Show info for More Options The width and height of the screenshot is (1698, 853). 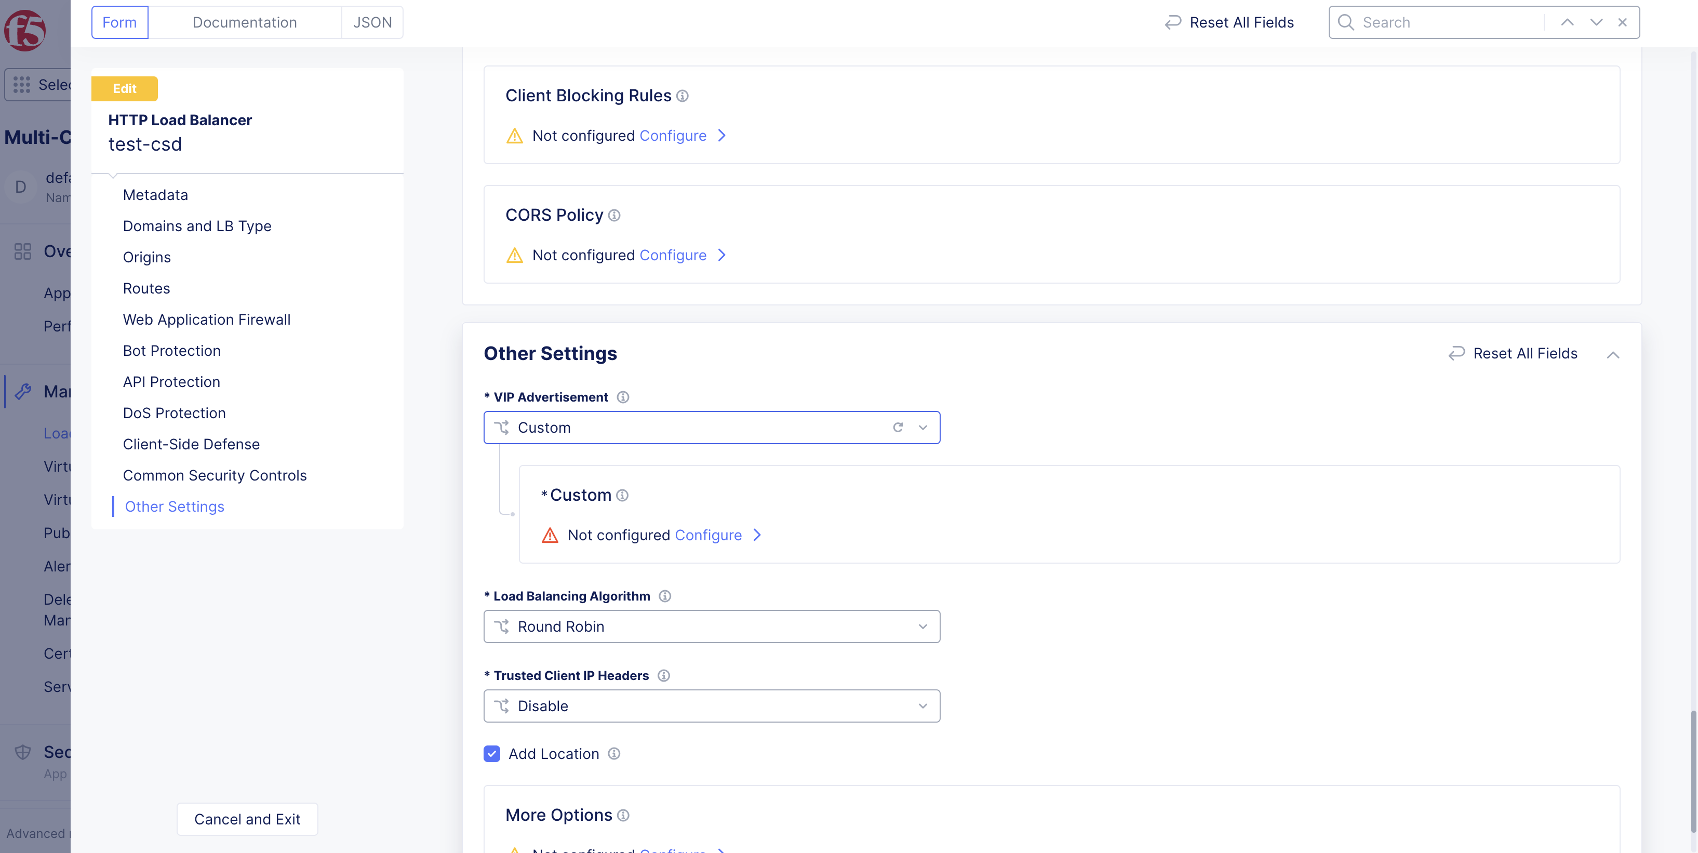(623, 816)
